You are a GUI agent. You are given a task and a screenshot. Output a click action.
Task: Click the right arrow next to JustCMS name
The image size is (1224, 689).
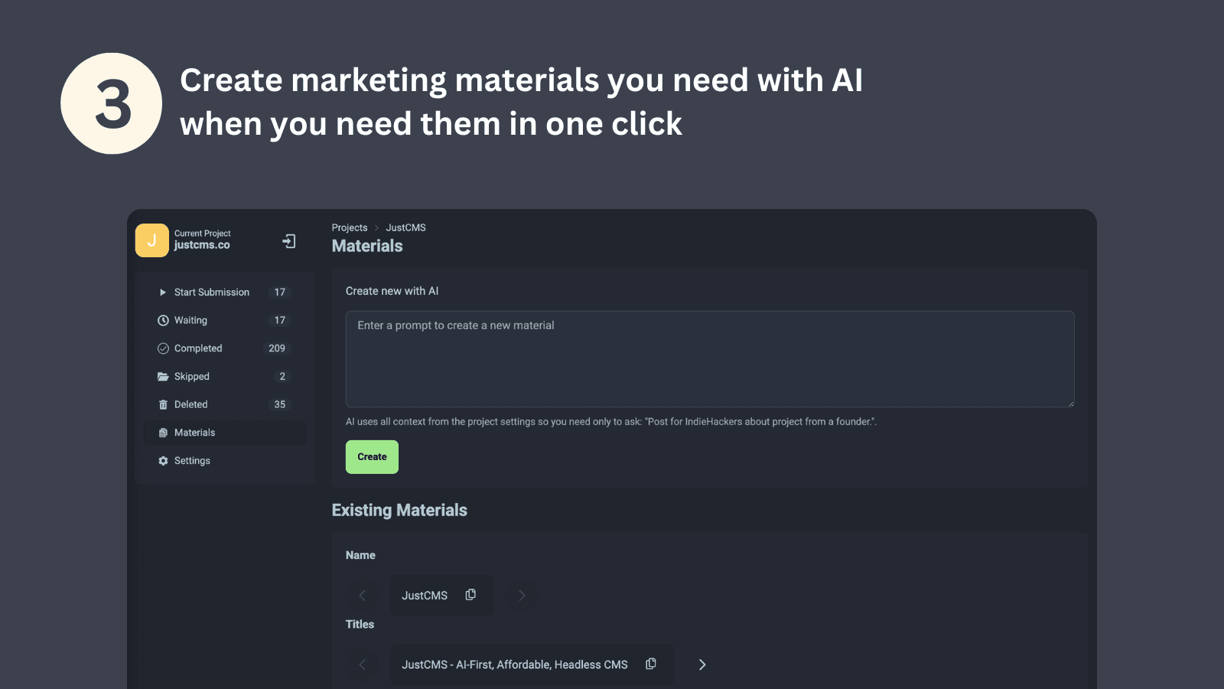pyautogui.click(x=522, y=595)
